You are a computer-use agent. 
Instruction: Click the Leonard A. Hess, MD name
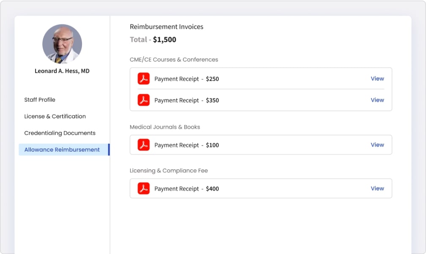pos(62,71)
